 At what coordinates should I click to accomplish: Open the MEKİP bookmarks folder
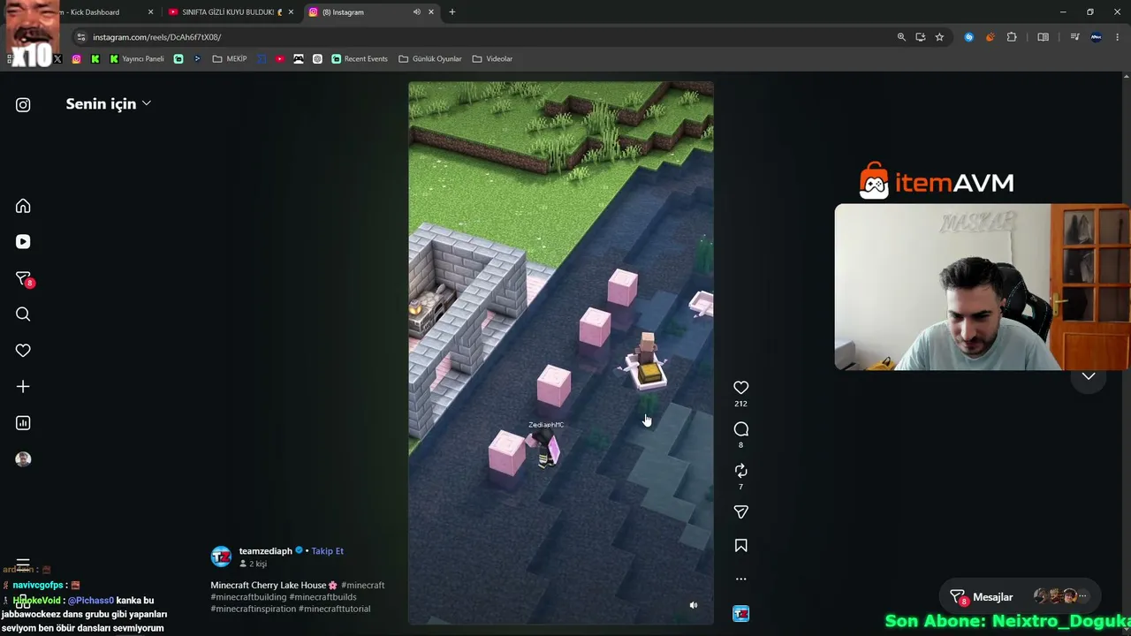(230, 59)
